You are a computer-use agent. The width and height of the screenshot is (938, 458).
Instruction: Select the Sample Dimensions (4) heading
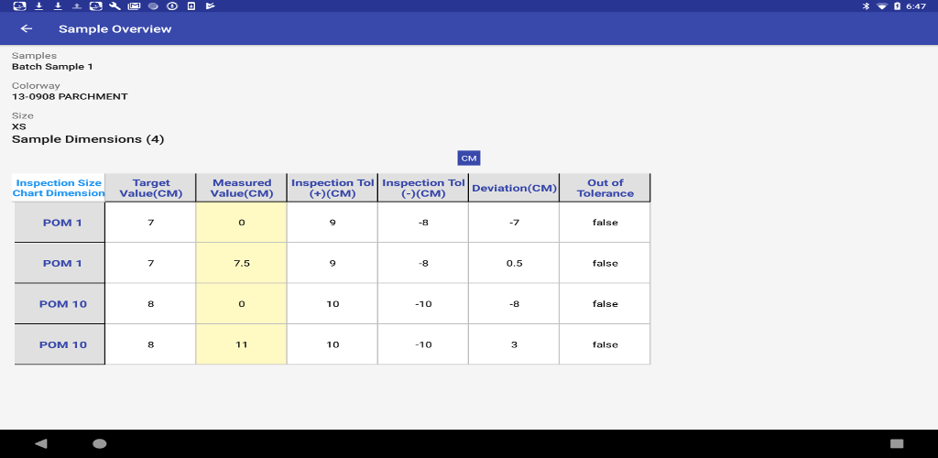click(88, 139)
